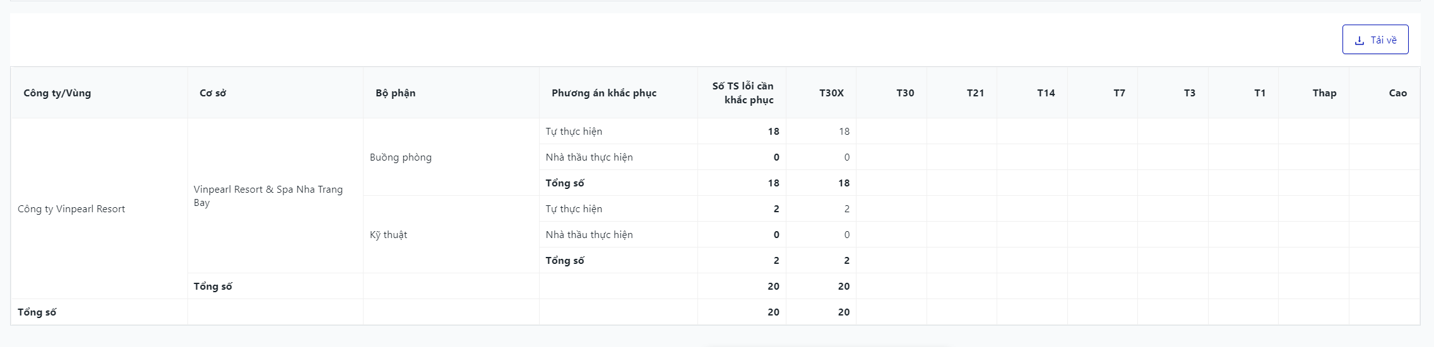Image resolution: width=1434 pixels, height=347 pixels.
Task: Select the T14 column header
Action: [1046, 93]
